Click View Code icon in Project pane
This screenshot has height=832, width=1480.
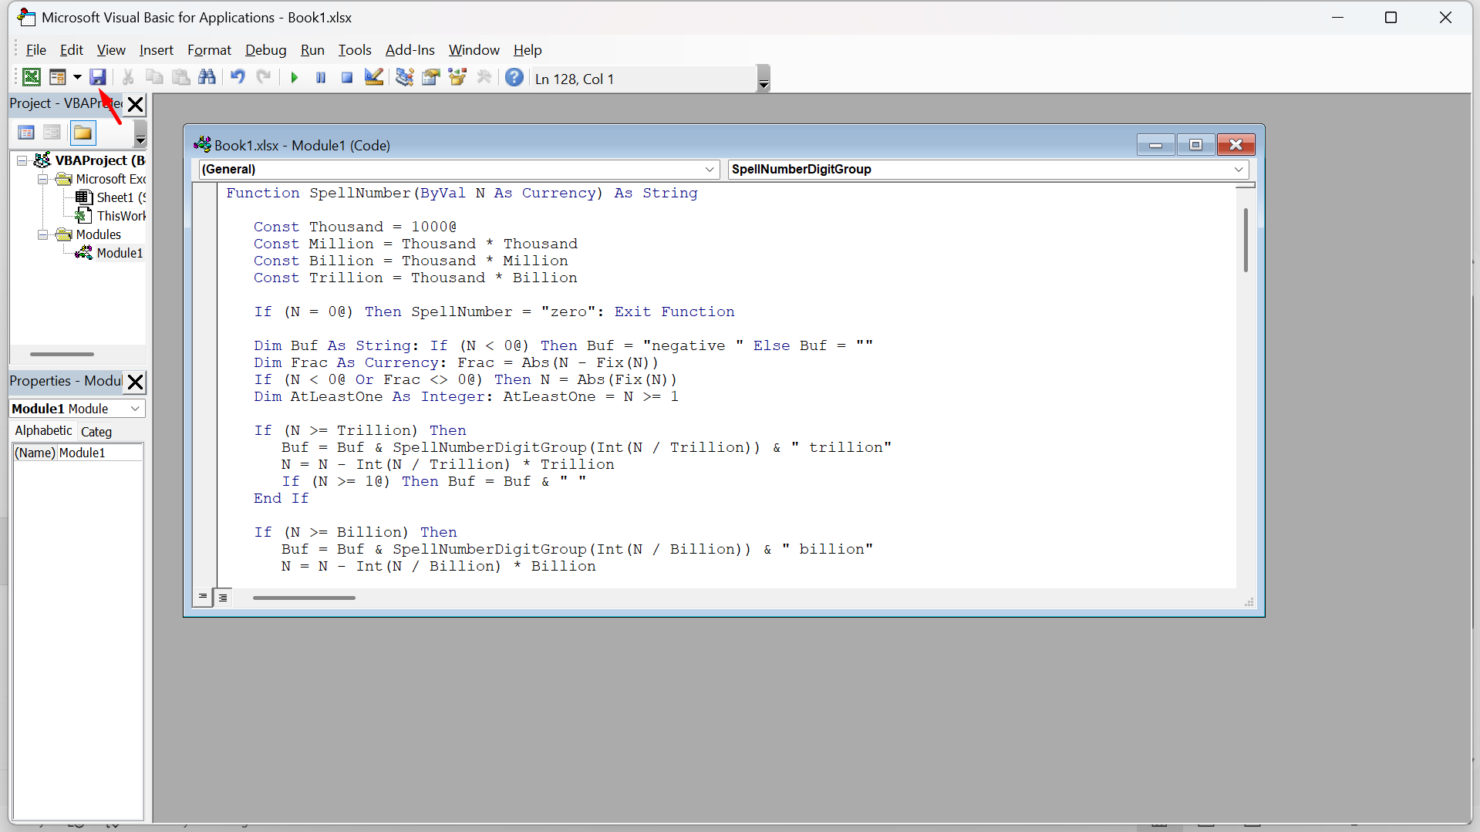[x=25, y=133]
